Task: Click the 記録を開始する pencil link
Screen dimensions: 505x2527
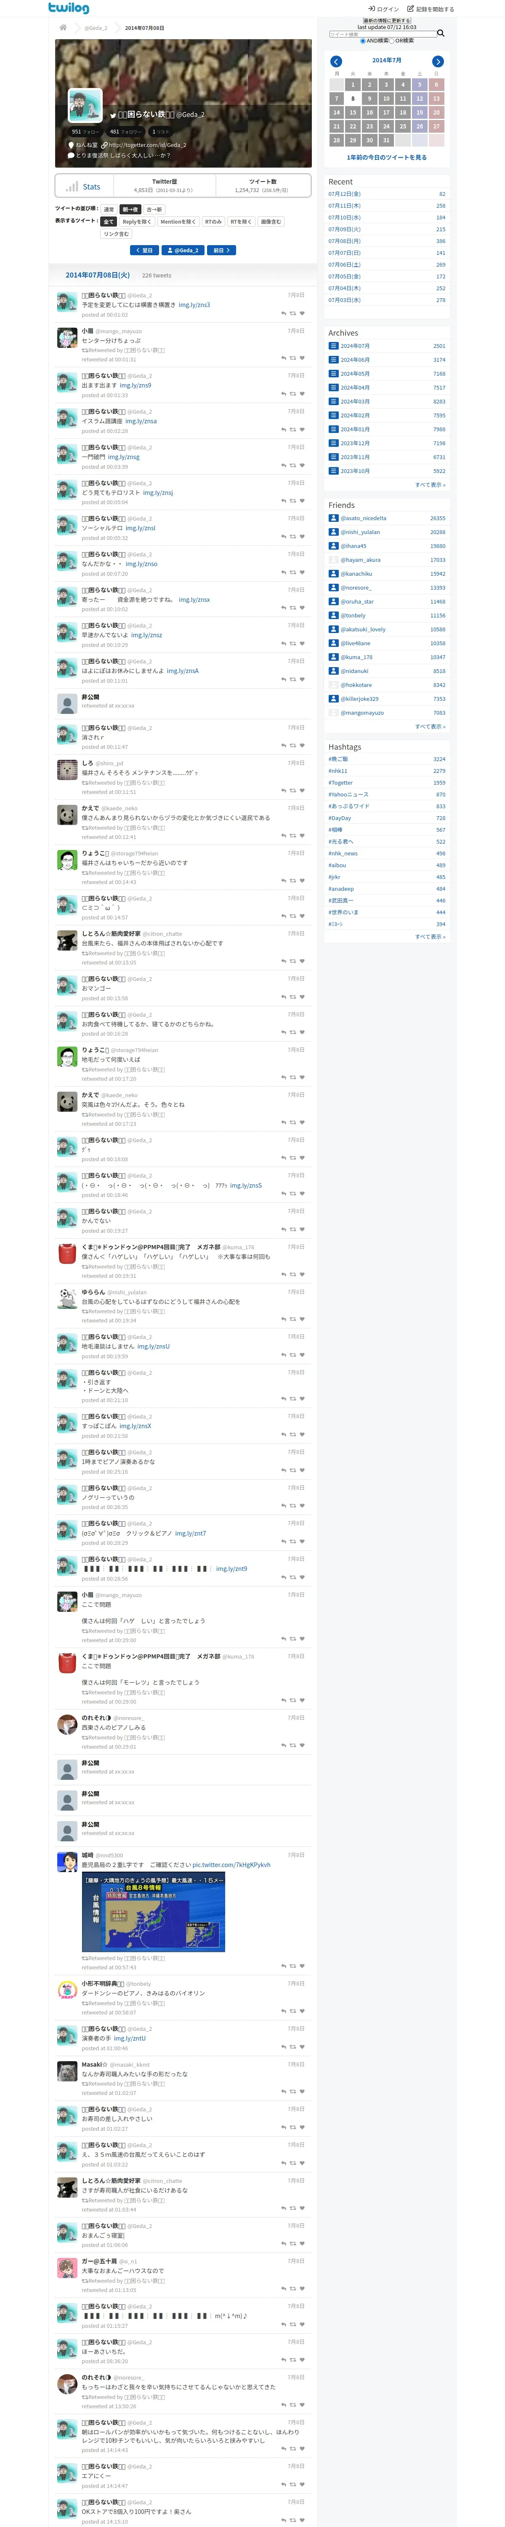Action: click(x=430, y=9)
